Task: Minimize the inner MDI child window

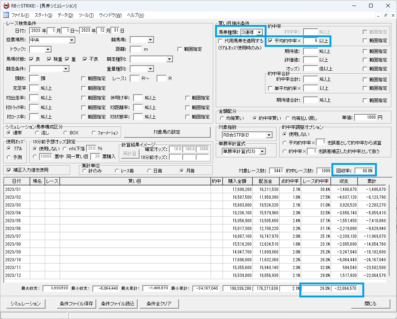Action: 378,15
